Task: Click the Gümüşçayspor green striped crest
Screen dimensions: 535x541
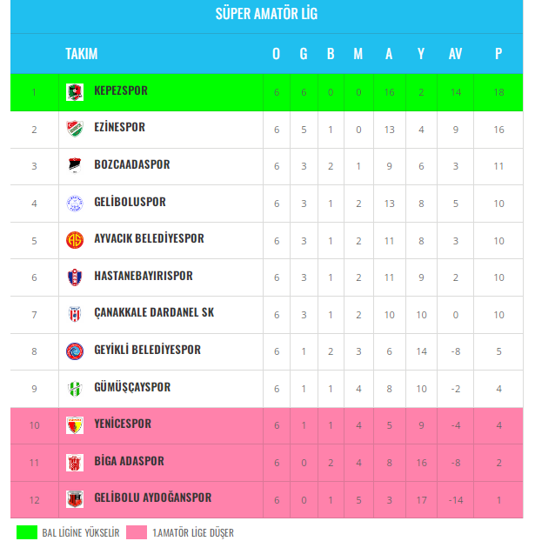Action: [x=75, y=389]
